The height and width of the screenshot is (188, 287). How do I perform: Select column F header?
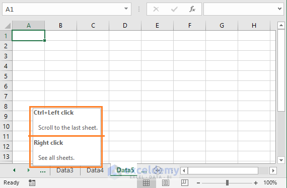[190, 26]
